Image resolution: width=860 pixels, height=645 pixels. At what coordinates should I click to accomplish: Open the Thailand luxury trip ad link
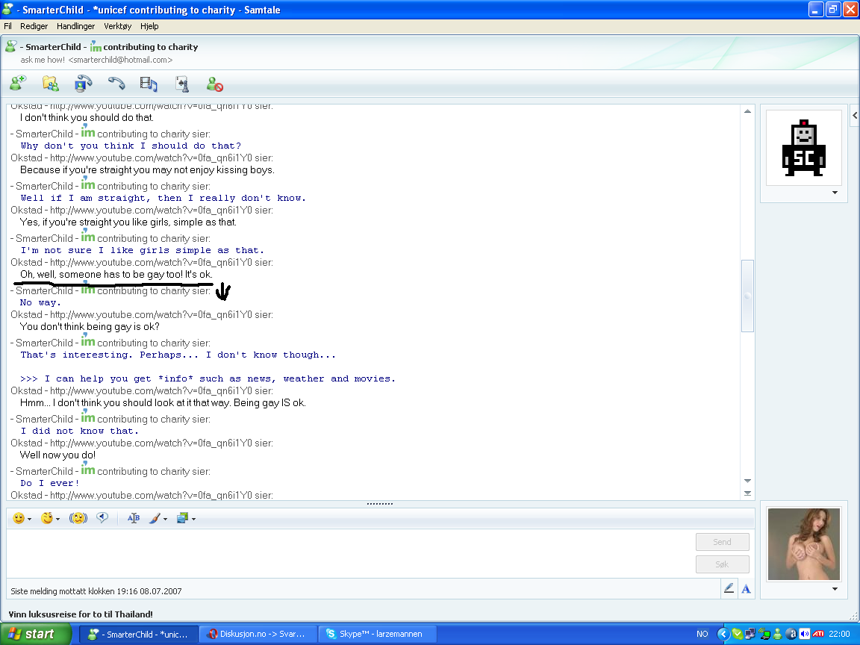click(x=81, y=614)
